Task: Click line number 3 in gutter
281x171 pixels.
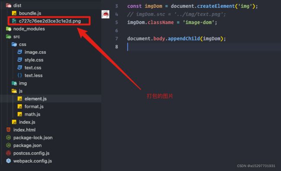Action: 117,6
